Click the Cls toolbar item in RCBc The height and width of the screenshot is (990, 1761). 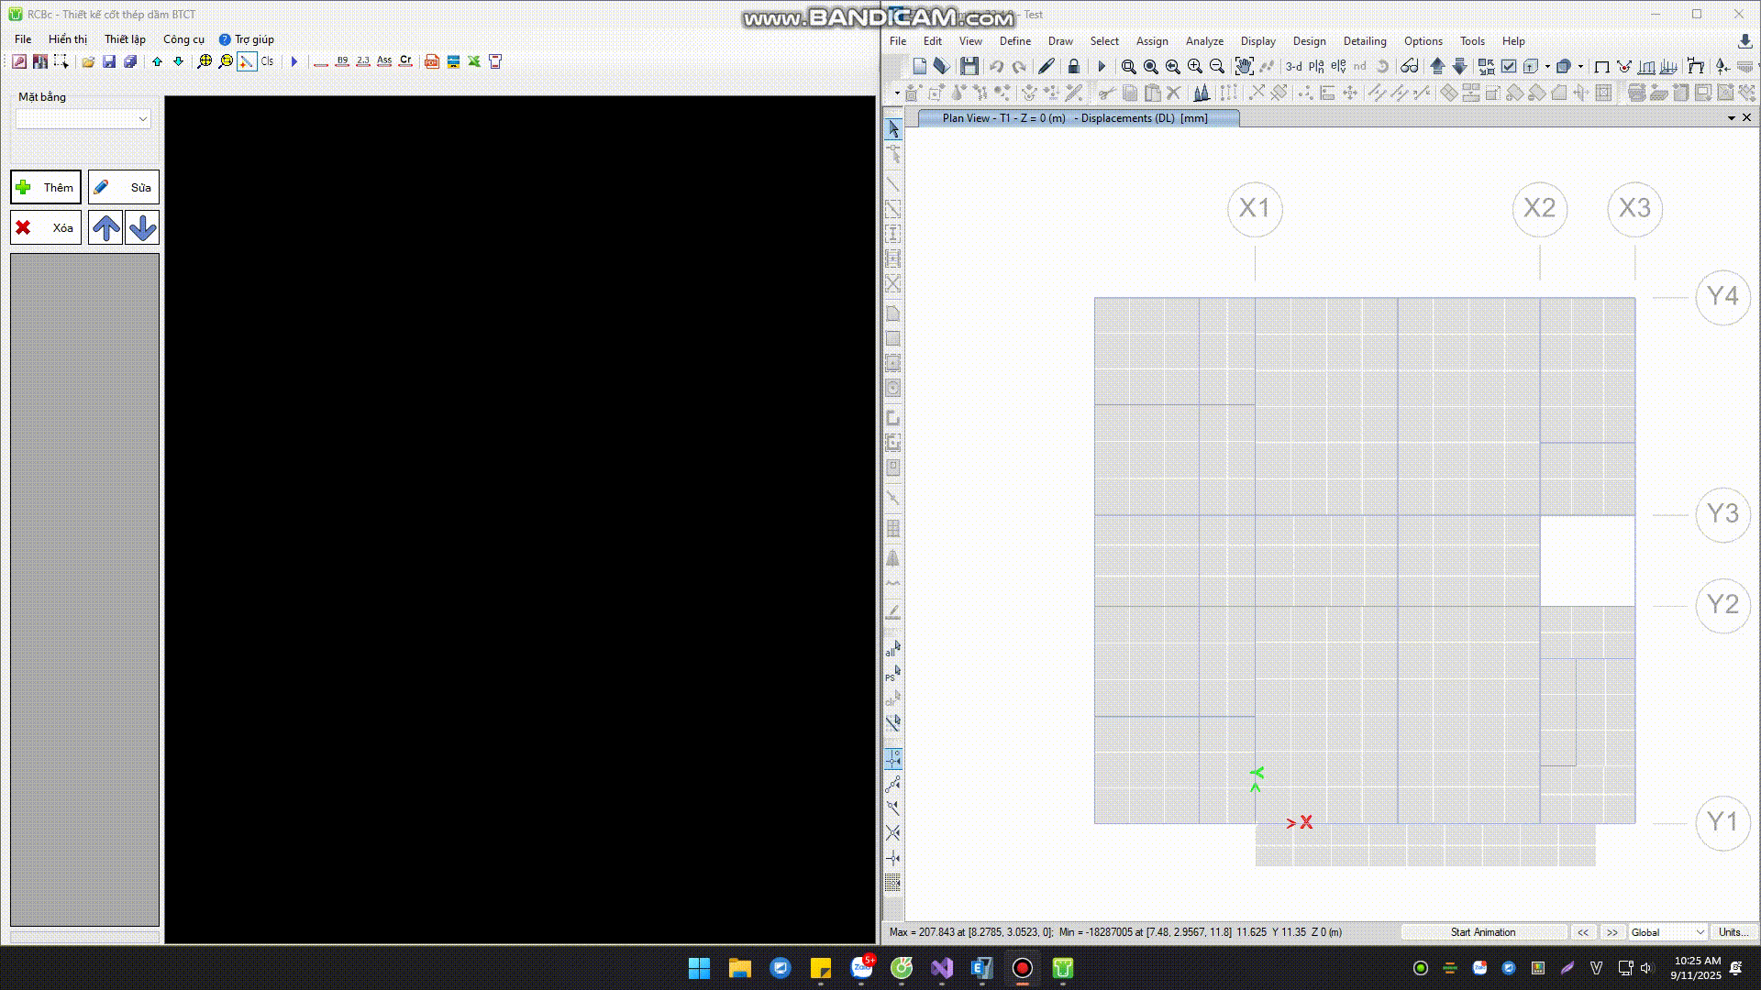tap(267, 61)
